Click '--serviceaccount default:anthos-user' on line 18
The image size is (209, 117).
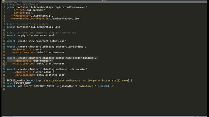coord(39,52)
